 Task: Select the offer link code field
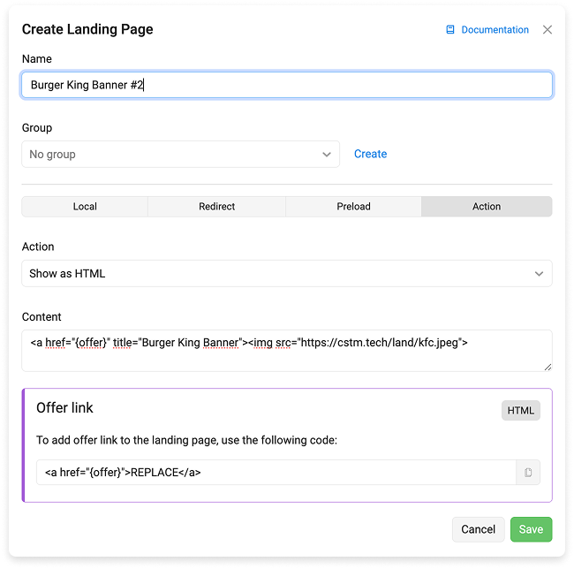coord(276,473)
